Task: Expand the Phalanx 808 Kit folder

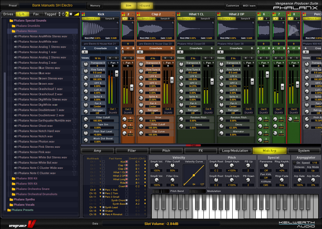Action: click(14, 178)
